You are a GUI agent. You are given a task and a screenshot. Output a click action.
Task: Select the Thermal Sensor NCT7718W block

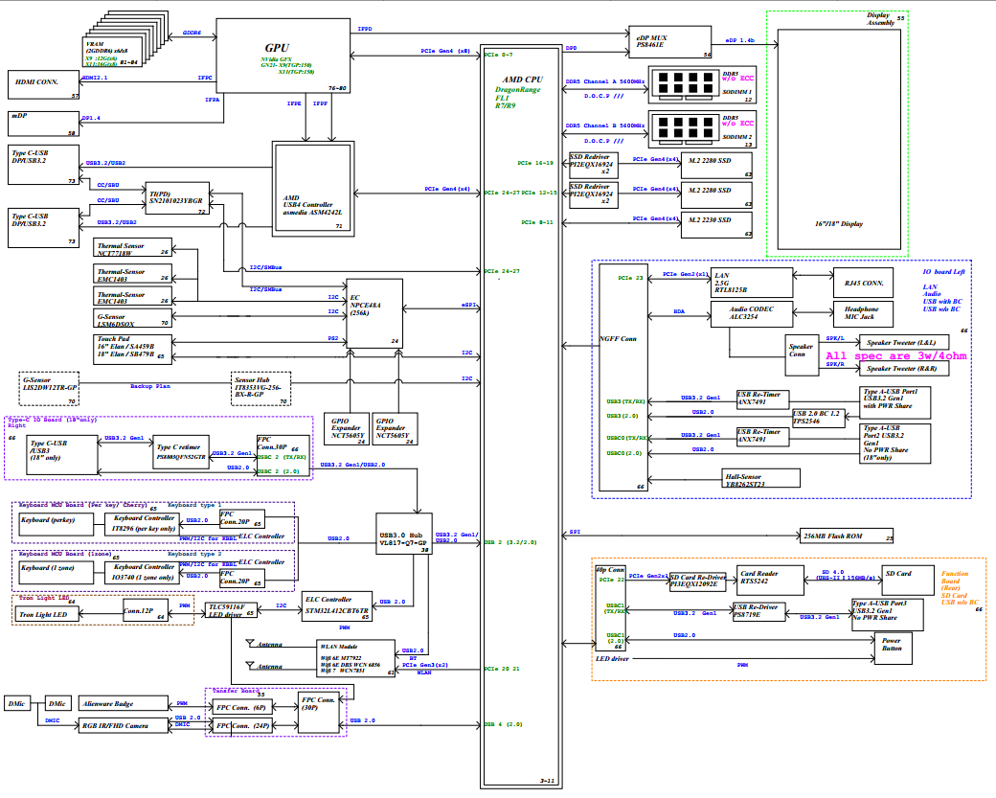pyautogui.click(x=133, y=248)
